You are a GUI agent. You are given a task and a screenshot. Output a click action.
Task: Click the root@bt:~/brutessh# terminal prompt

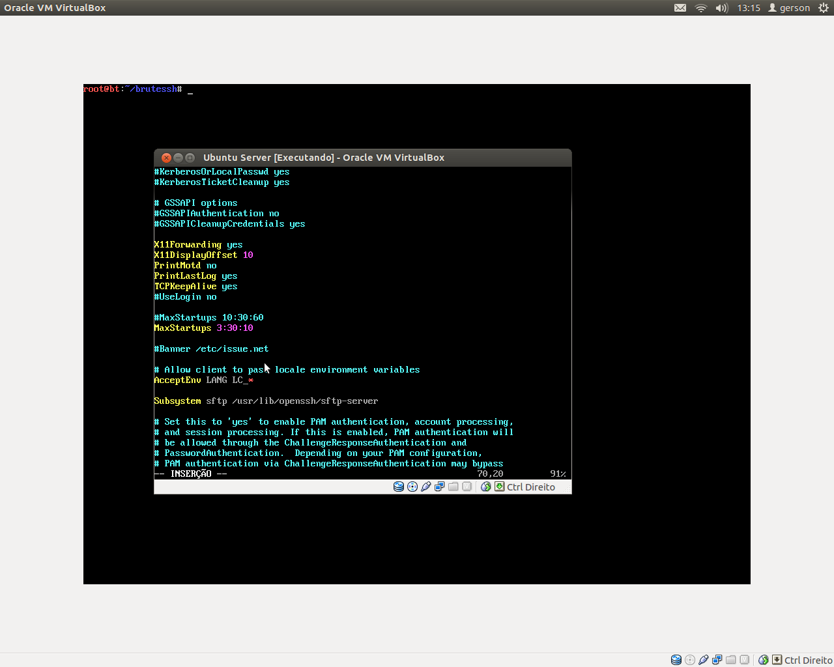tap(132, 89)
